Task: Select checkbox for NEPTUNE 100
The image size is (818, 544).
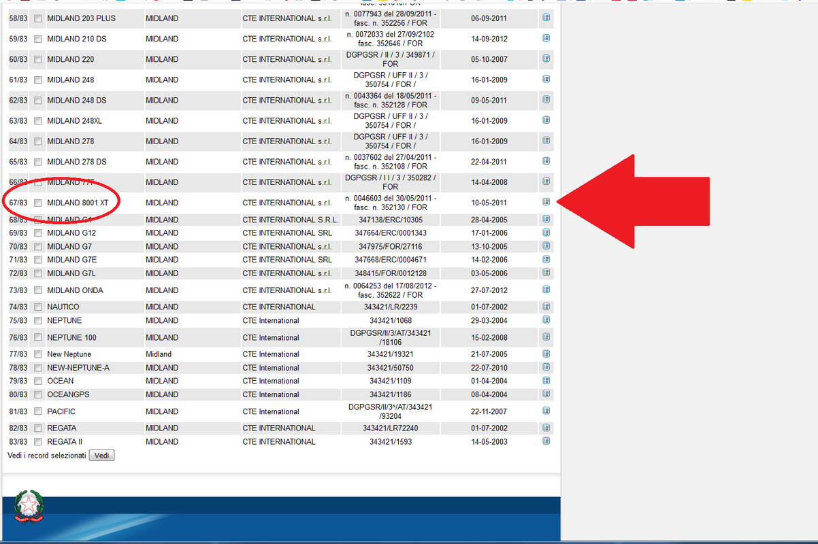Action: coord(38,337)
